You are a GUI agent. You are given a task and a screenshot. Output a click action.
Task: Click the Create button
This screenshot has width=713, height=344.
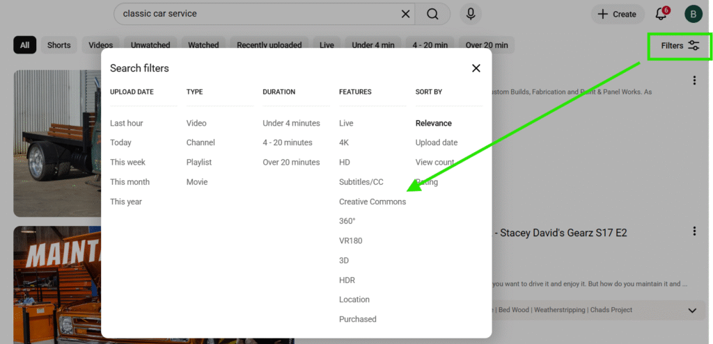pos(617,14)
